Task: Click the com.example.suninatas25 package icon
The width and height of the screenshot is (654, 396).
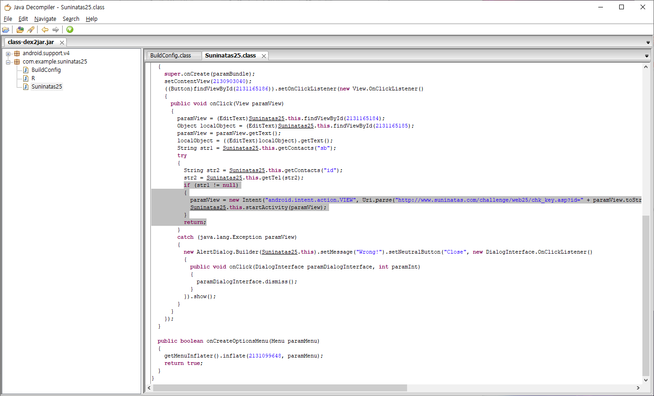Action: [x=17, y=62]
